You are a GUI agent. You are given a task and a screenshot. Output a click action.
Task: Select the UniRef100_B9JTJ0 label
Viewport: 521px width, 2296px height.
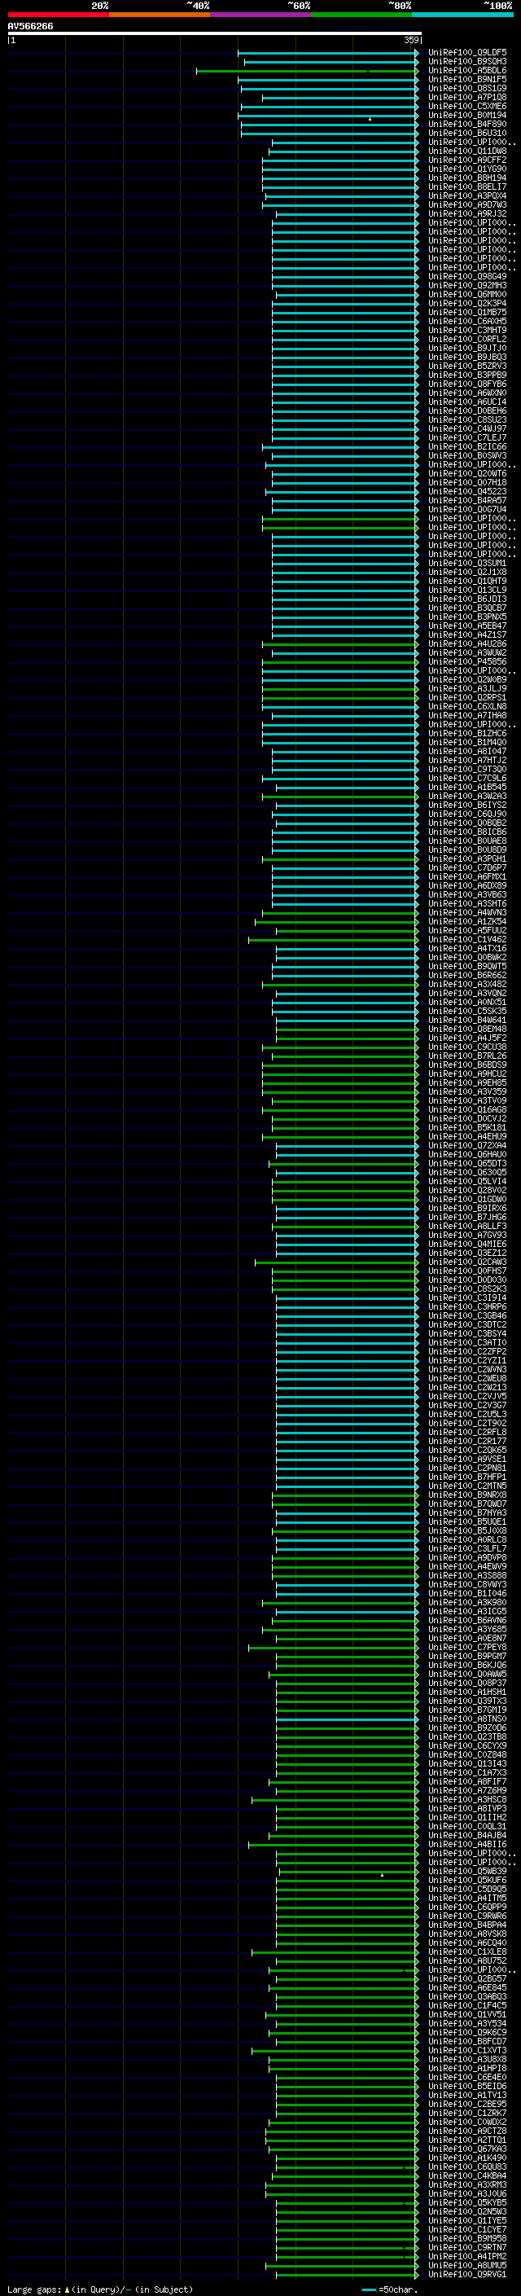(x=467, y=349)
